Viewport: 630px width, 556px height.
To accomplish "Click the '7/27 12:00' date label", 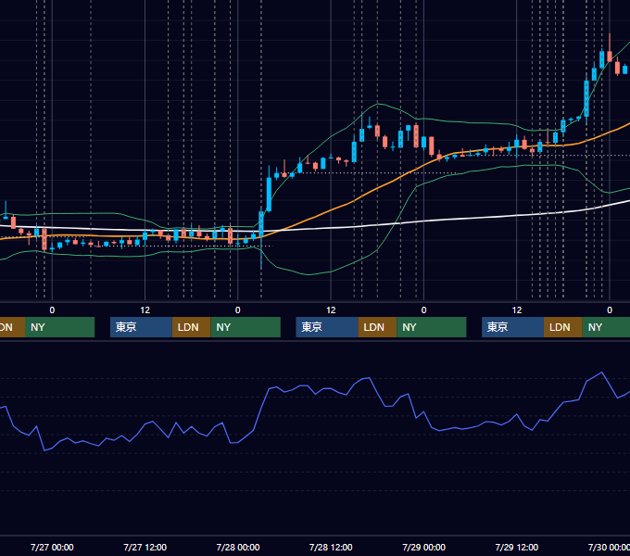I will [x=145, y=547].
